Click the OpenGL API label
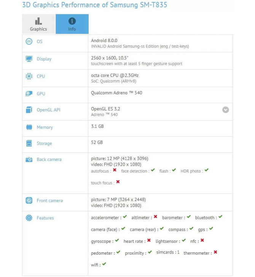Image resolution: width=255 pixels, height=277 pixels. coord(49,110)
